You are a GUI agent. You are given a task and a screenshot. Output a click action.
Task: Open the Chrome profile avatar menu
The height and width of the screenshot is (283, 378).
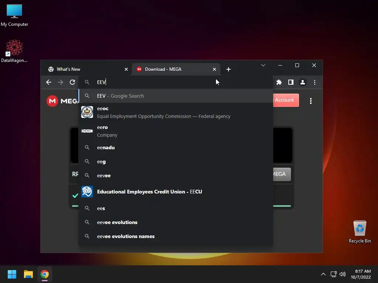tap(303, 82)
